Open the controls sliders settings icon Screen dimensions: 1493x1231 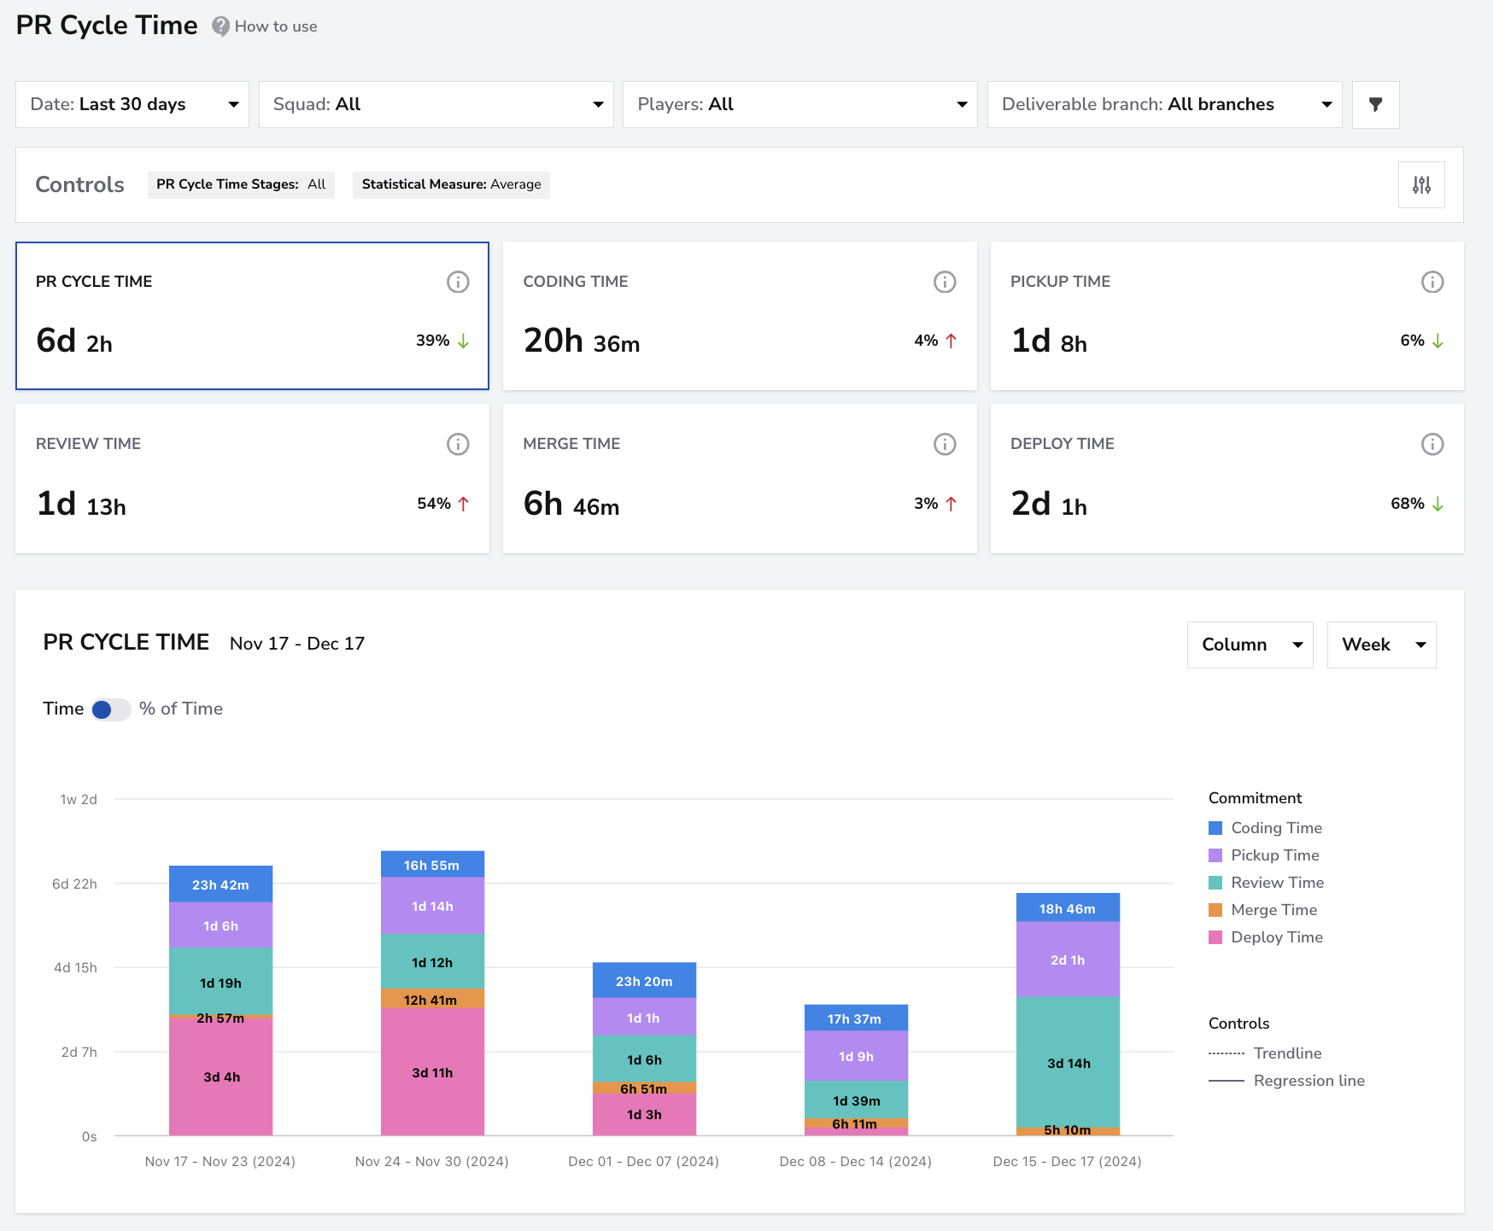pos(1421,184)
